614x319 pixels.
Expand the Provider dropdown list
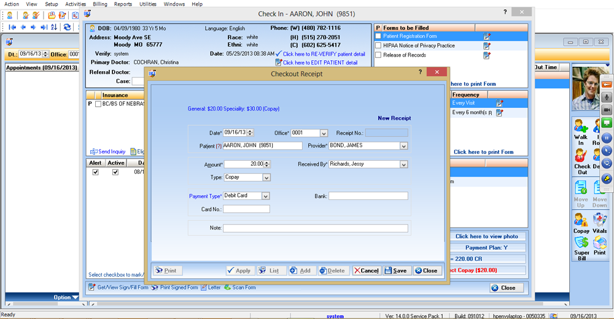[403, 146]
